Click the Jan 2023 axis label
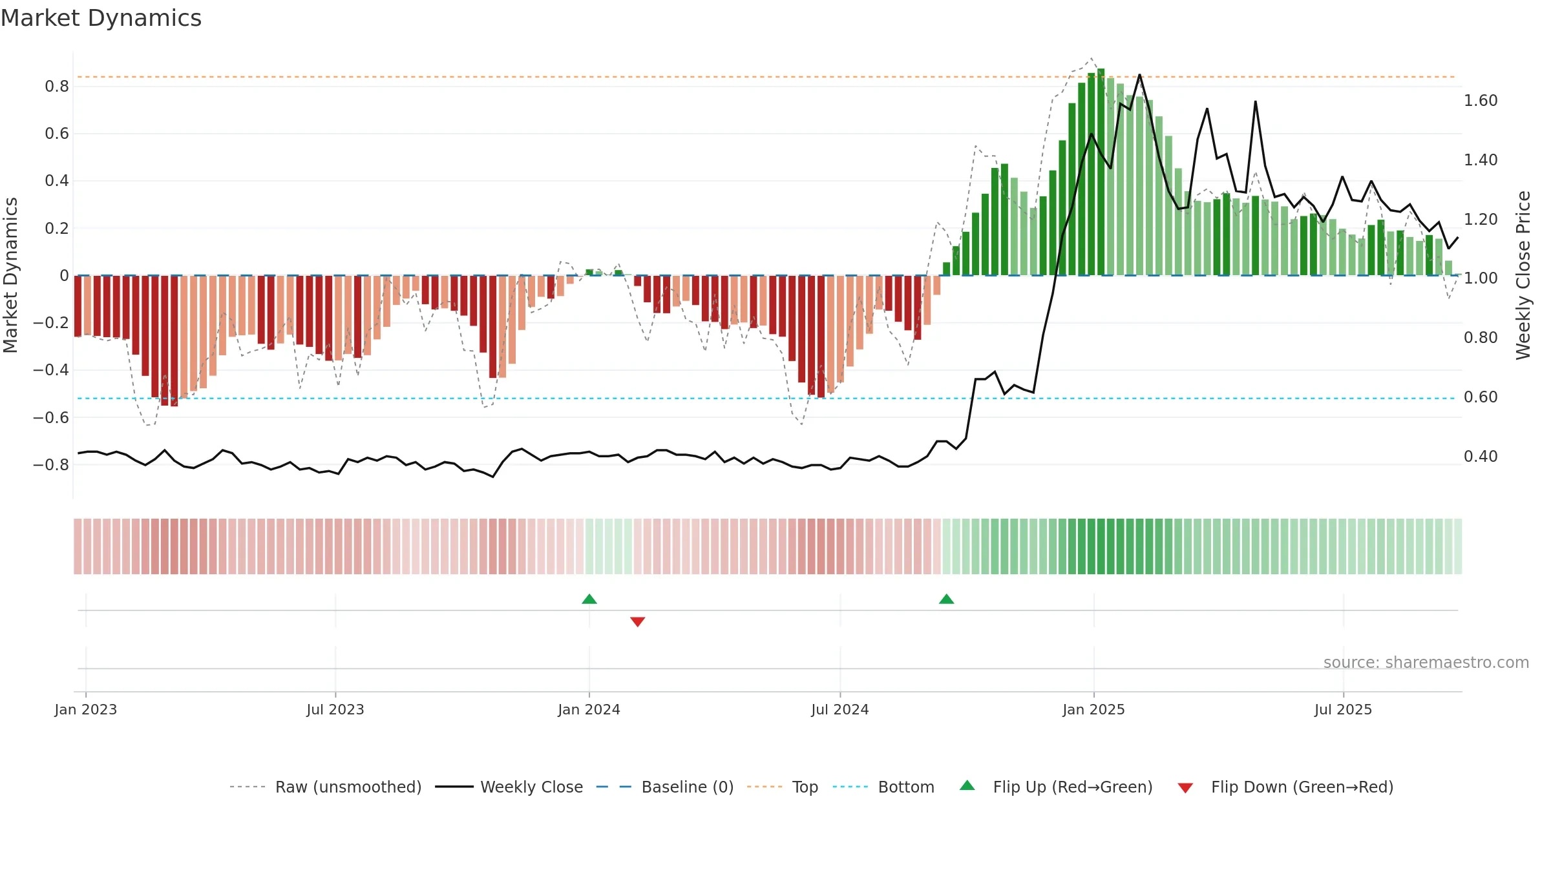This screenshot has height=872, width=1551. coord(86,709)
